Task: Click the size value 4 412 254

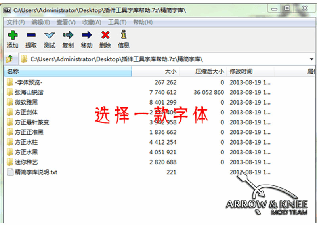Action: coord(163,142)
